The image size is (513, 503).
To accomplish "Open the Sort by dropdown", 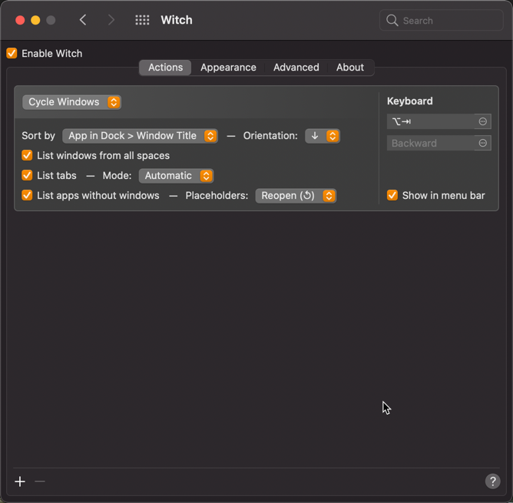I will click(140, 136).
